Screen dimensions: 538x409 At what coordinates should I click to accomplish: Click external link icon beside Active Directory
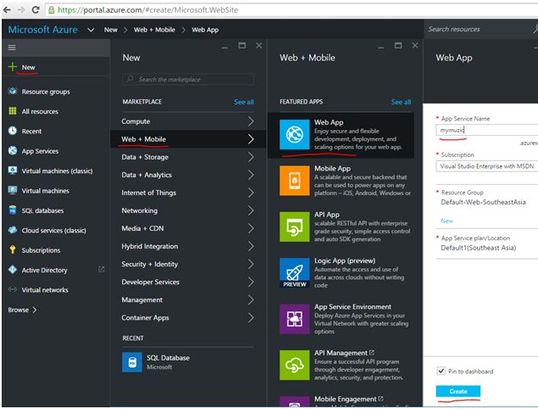tap(101, 269)
